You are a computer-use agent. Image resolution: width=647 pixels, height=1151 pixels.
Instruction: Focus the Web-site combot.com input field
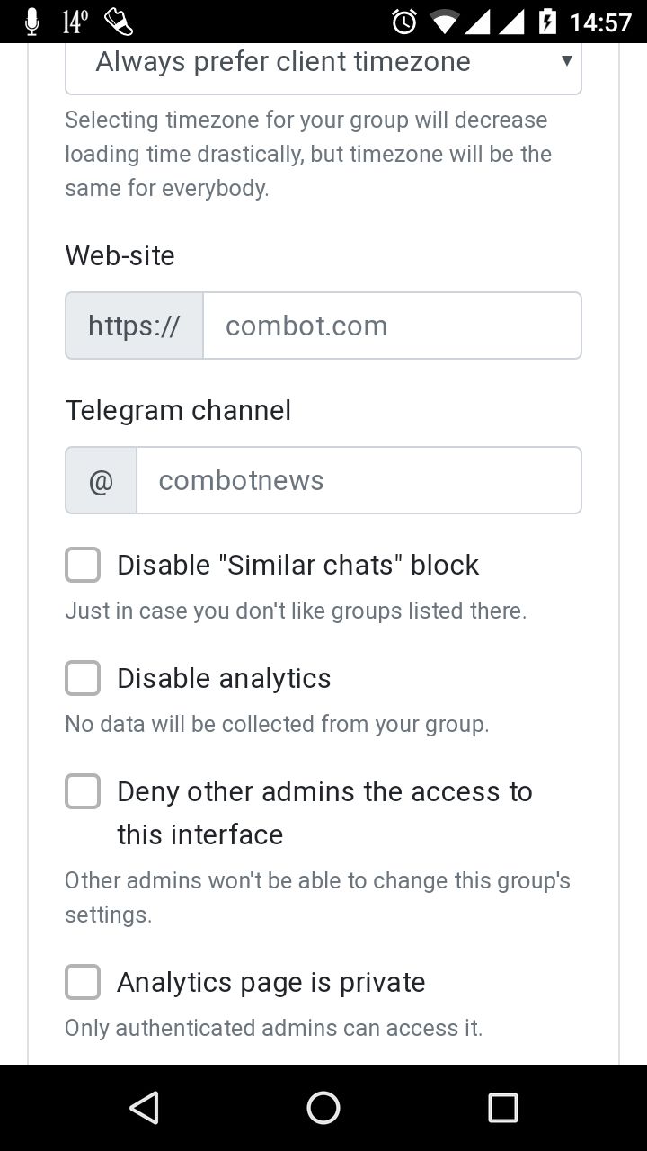pos(392,326)
